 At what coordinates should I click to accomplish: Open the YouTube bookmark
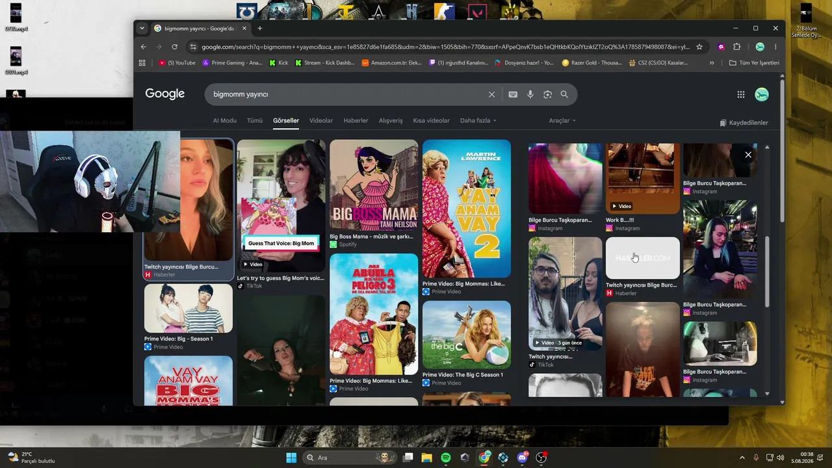point(177,63)
